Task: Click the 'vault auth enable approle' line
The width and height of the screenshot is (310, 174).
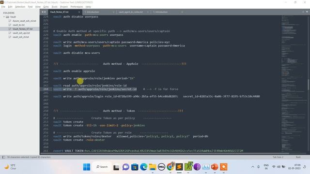Action: [74, 71]
